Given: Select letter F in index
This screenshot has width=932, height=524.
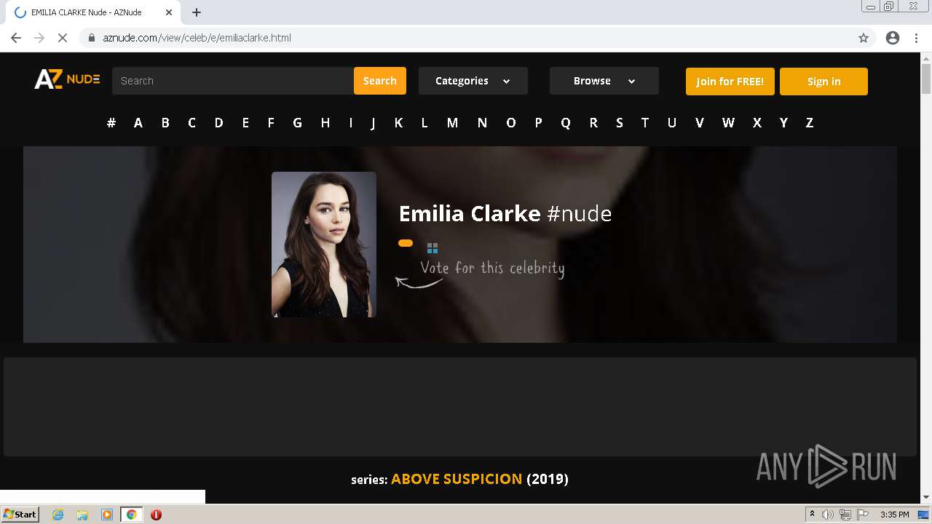Looking at the screenshot, I should (271, 123).
